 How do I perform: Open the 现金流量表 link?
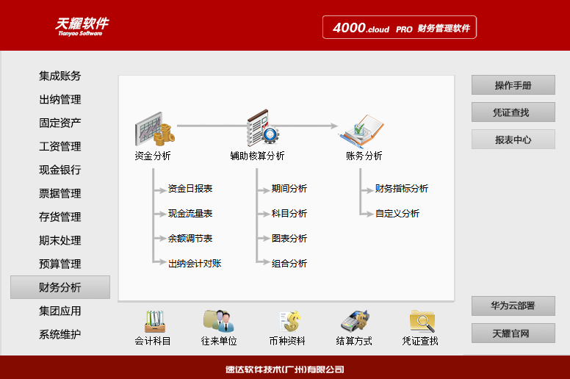(190, 214)
